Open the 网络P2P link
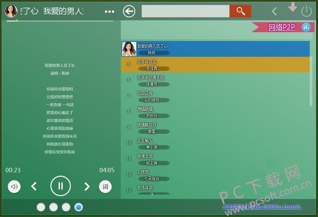Screen dimensions: 318x217 pyautogui.click(x=282, y=27)
